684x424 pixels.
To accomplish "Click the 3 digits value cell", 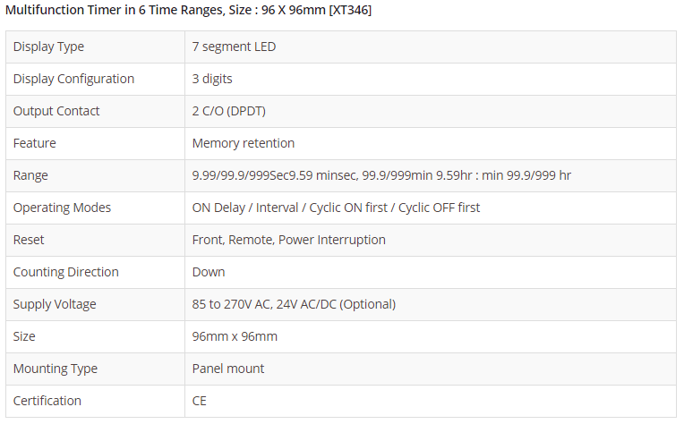I will 212,79.
